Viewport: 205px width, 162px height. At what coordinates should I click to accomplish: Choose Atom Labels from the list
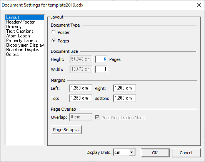click(x=18, y=36)
